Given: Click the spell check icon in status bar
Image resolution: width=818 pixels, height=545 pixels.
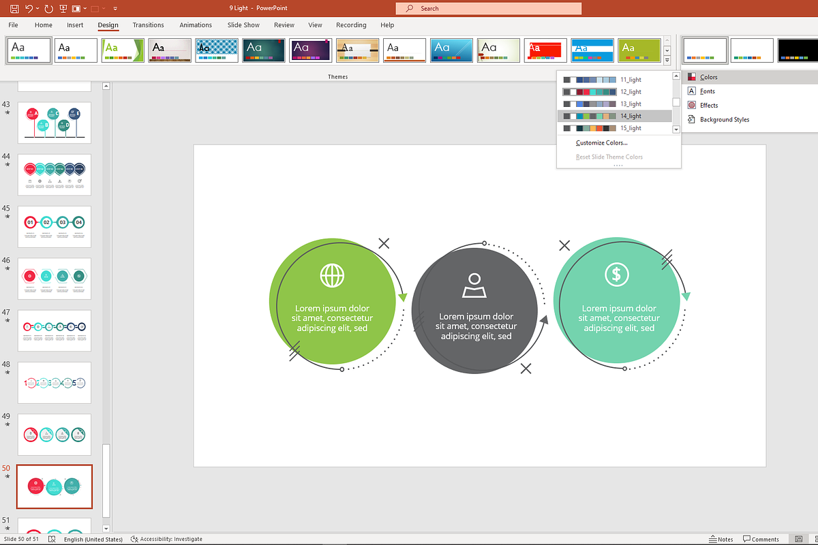Looking at the screenshot, I should pos(52,539).
